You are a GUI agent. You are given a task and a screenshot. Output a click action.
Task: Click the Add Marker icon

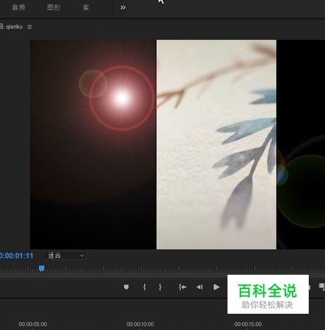[x=126, y=287]
